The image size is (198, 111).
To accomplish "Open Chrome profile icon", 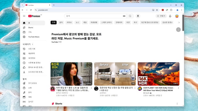I will point(177,10).
